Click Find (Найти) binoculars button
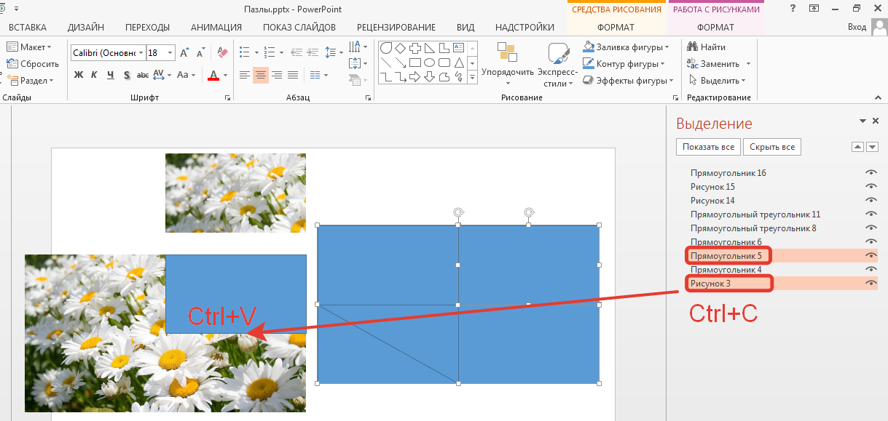The image size is (888, 421). [706, 47]
